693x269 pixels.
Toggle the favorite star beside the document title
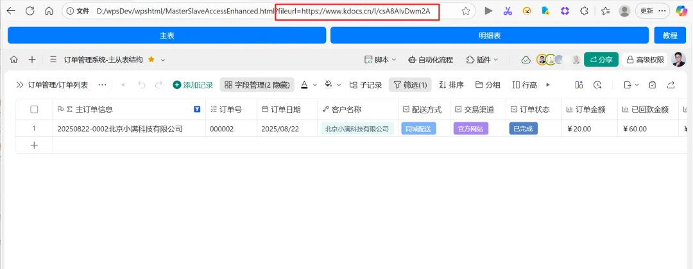coord(151,59)
